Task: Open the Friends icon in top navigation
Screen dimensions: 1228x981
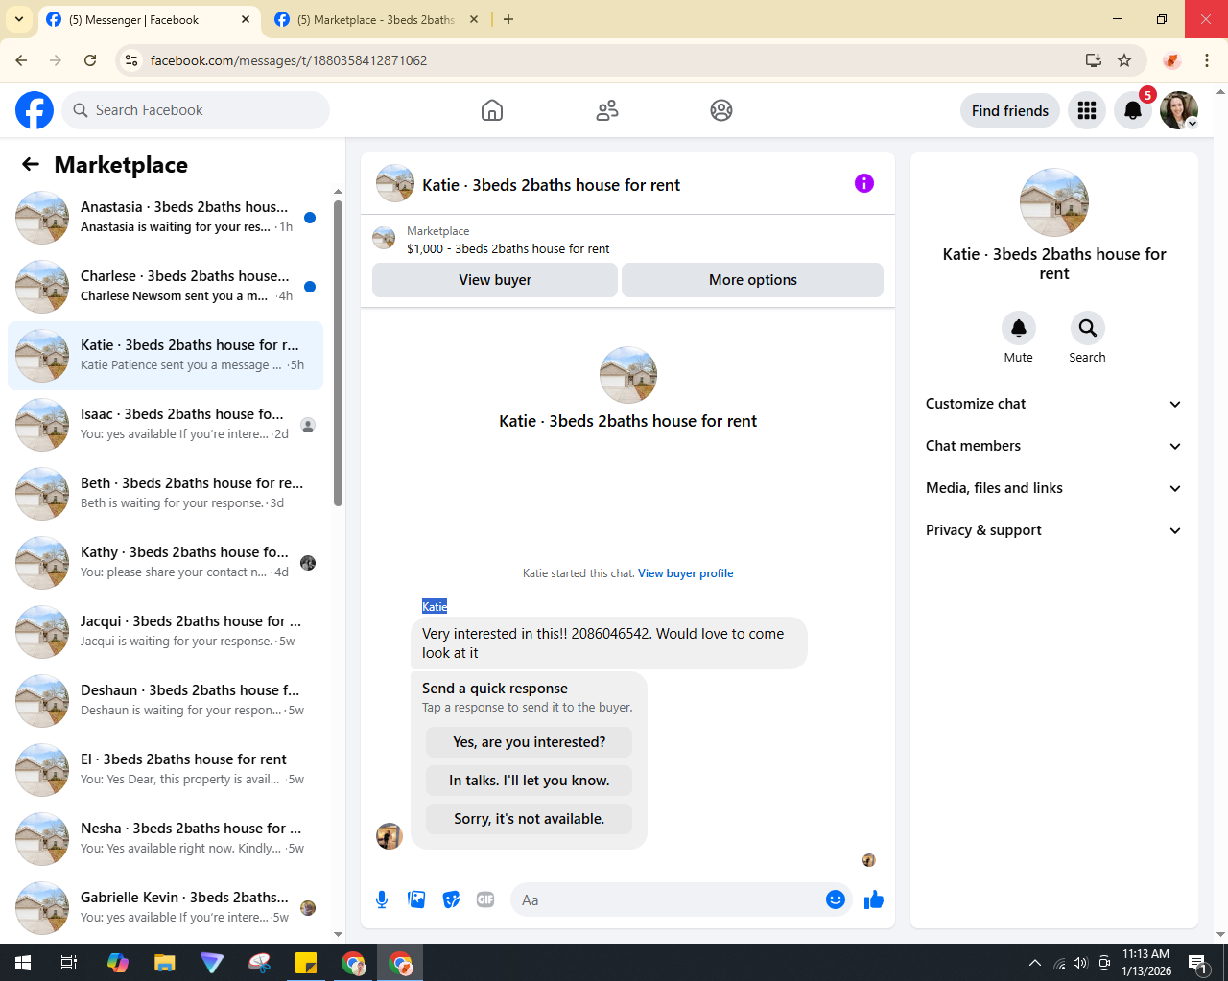Action: (607, 110)
